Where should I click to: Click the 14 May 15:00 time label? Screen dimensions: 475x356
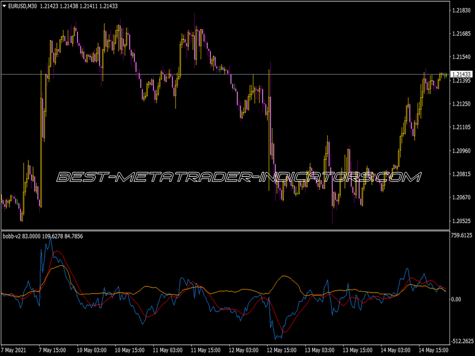coord(433,350)
